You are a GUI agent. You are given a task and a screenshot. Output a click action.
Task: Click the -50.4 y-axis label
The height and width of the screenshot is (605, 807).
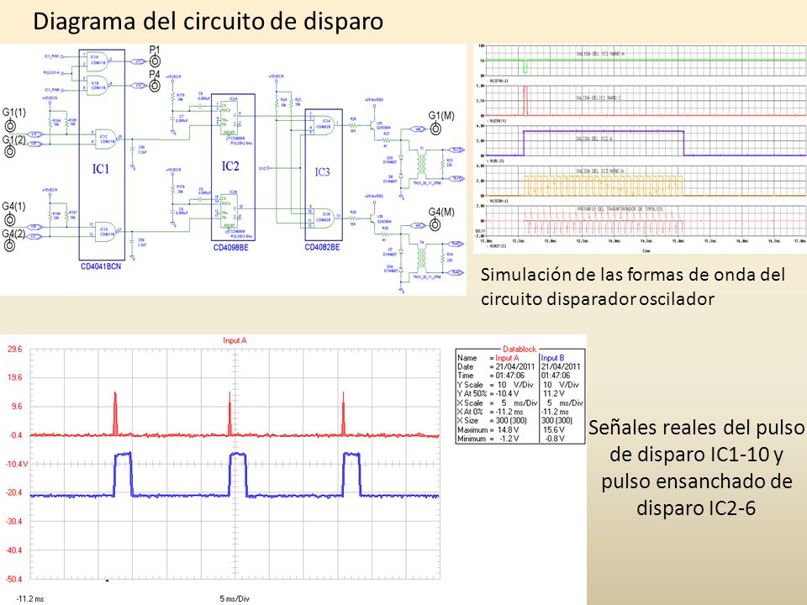pyautogui.click(x=14, y=579)
